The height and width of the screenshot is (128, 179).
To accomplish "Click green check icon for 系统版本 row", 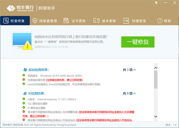I will 24,75.
